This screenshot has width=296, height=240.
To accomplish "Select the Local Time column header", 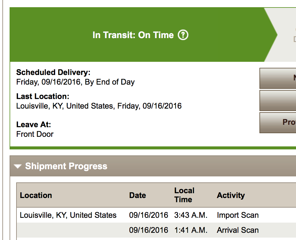I will coord(184,195).
